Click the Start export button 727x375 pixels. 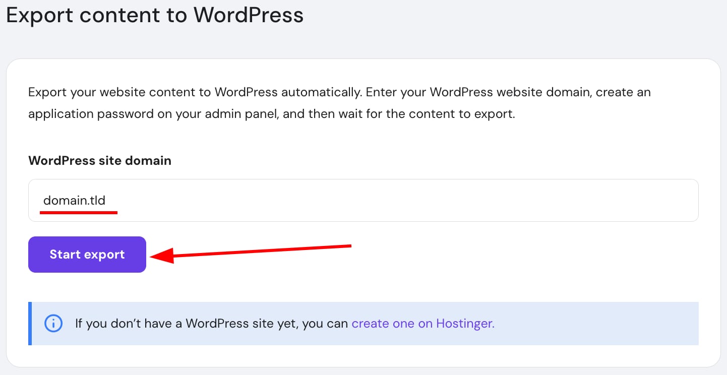coord(87,255)
